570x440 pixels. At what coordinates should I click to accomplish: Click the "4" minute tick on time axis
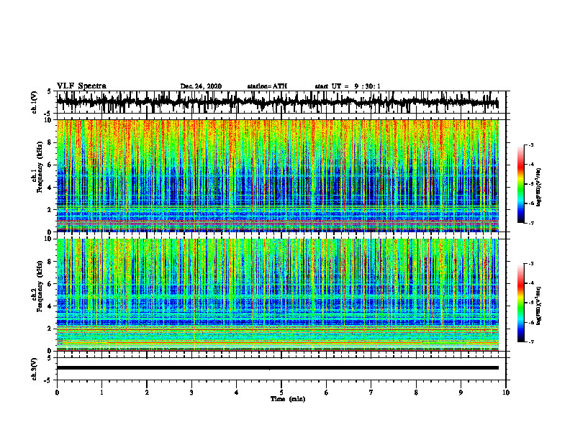click(x=237, y=393)
